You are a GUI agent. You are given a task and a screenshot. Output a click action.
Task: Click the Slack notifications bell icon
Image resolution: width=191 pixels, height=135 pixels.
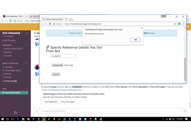click(x=27, y=33)
